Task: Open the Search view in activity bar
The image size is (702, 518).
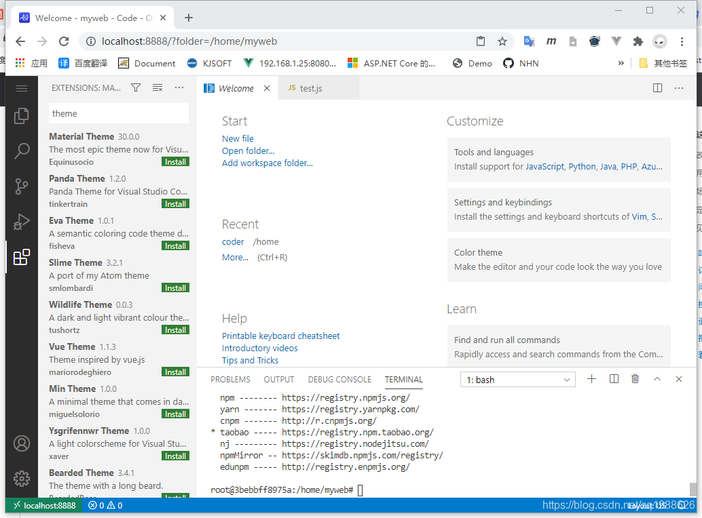Action: tap(22, 151)
